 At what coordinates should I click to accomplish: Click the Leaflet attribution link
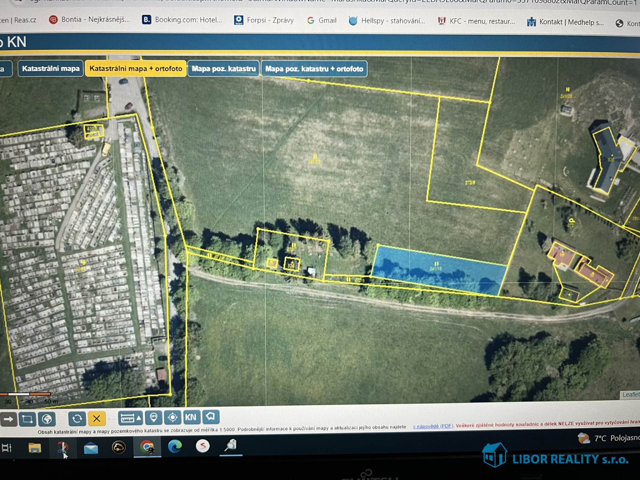coord(630,395)
